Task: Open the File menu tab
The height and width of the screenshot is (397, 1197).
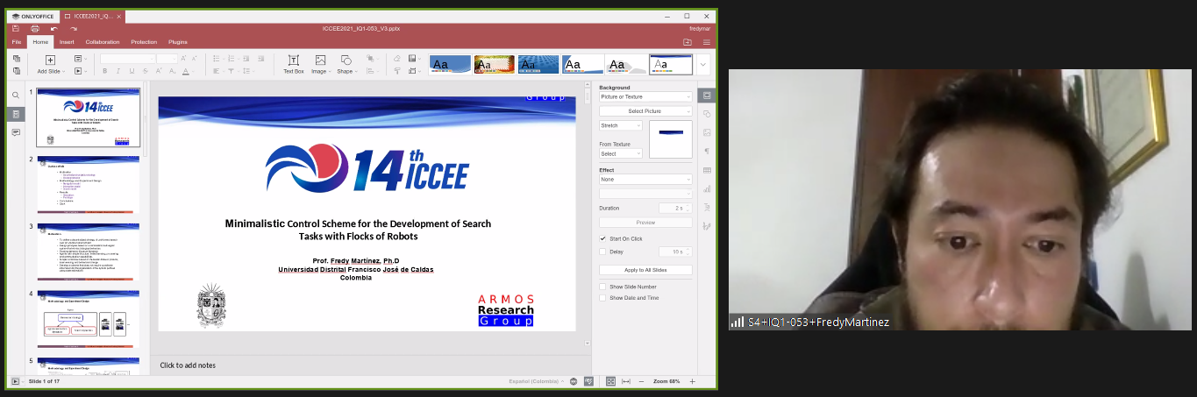Action: click(x=17, y=42)
